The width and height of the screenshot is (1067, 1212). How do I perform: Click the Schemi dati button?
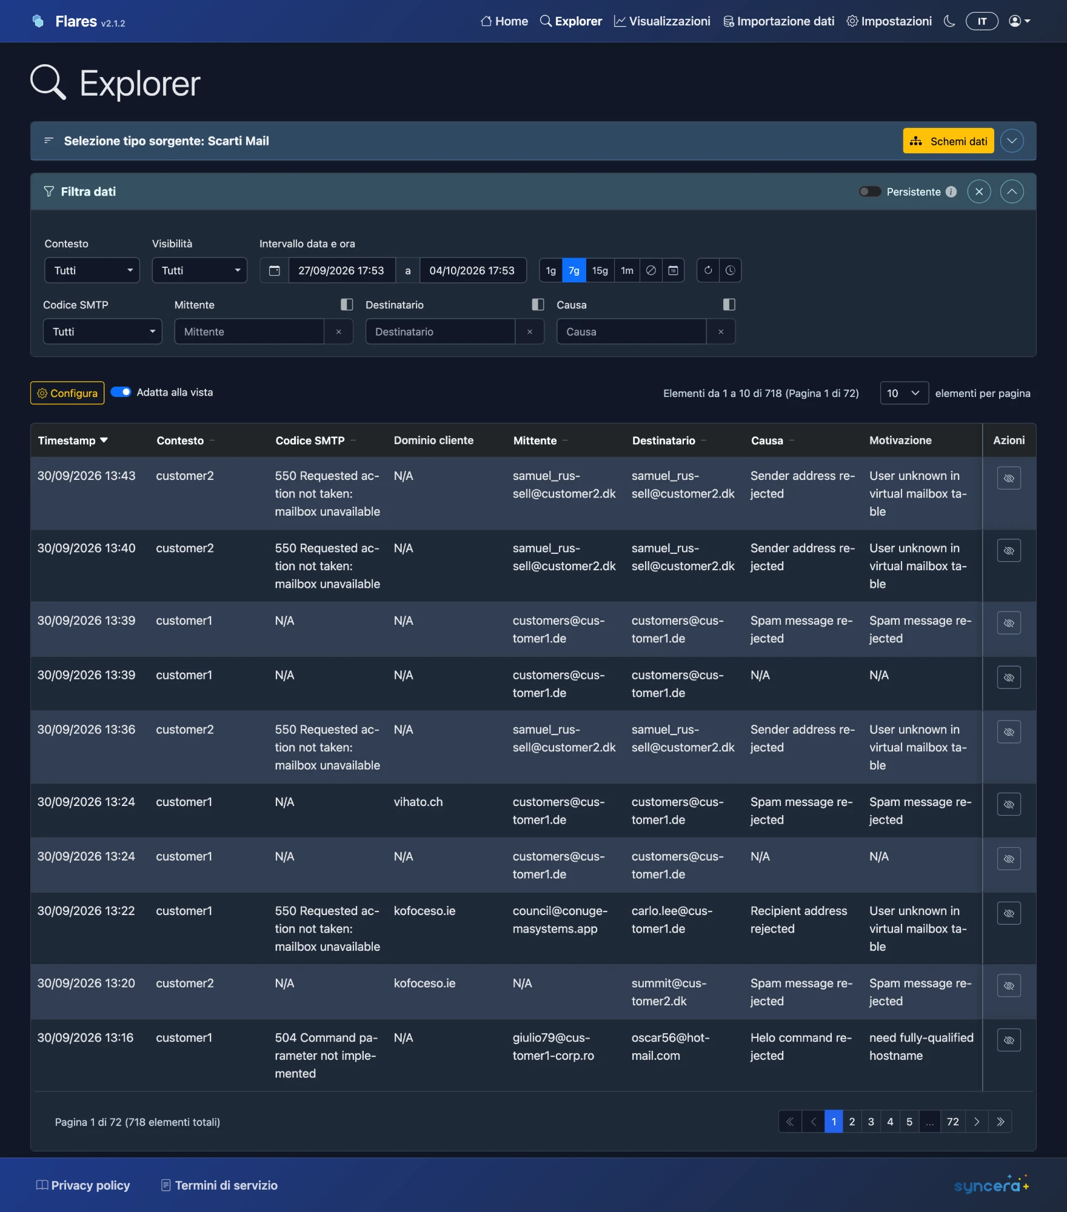948,141
